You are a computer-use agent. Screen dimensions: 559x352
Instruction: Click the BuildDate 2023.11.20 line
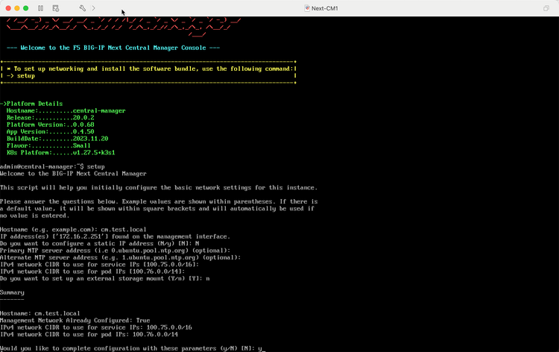[57, 139]
